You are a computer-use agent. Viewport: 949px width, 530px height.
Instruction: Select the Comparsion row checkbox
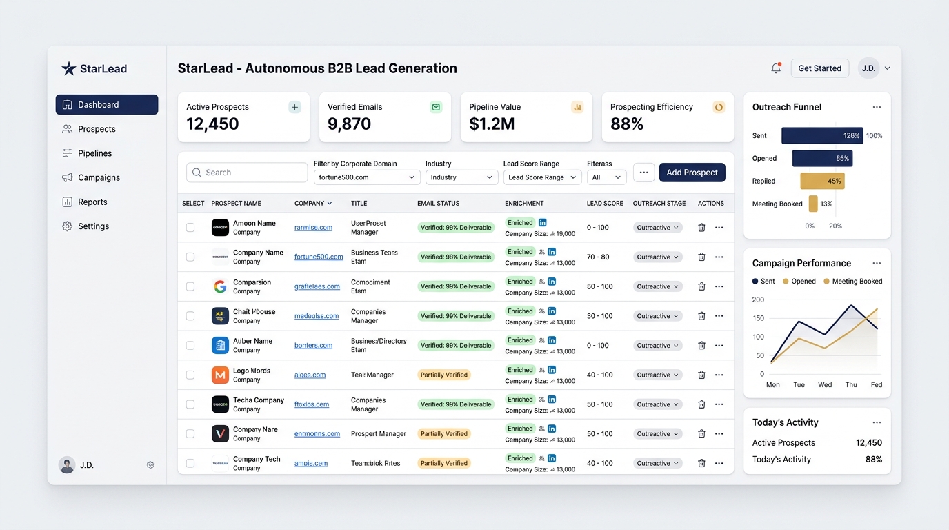(190, 286)
